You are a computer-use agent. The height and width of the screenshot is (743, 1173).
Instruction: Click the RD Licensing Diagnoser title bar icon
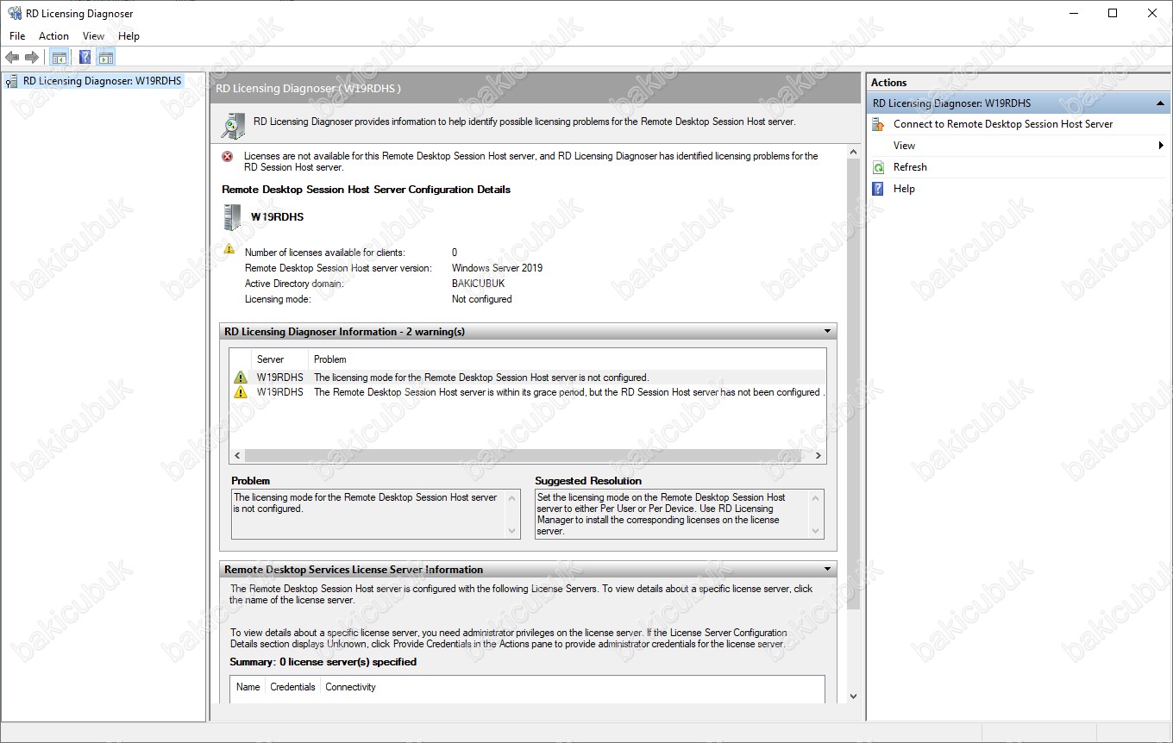[x=15, y=13]
